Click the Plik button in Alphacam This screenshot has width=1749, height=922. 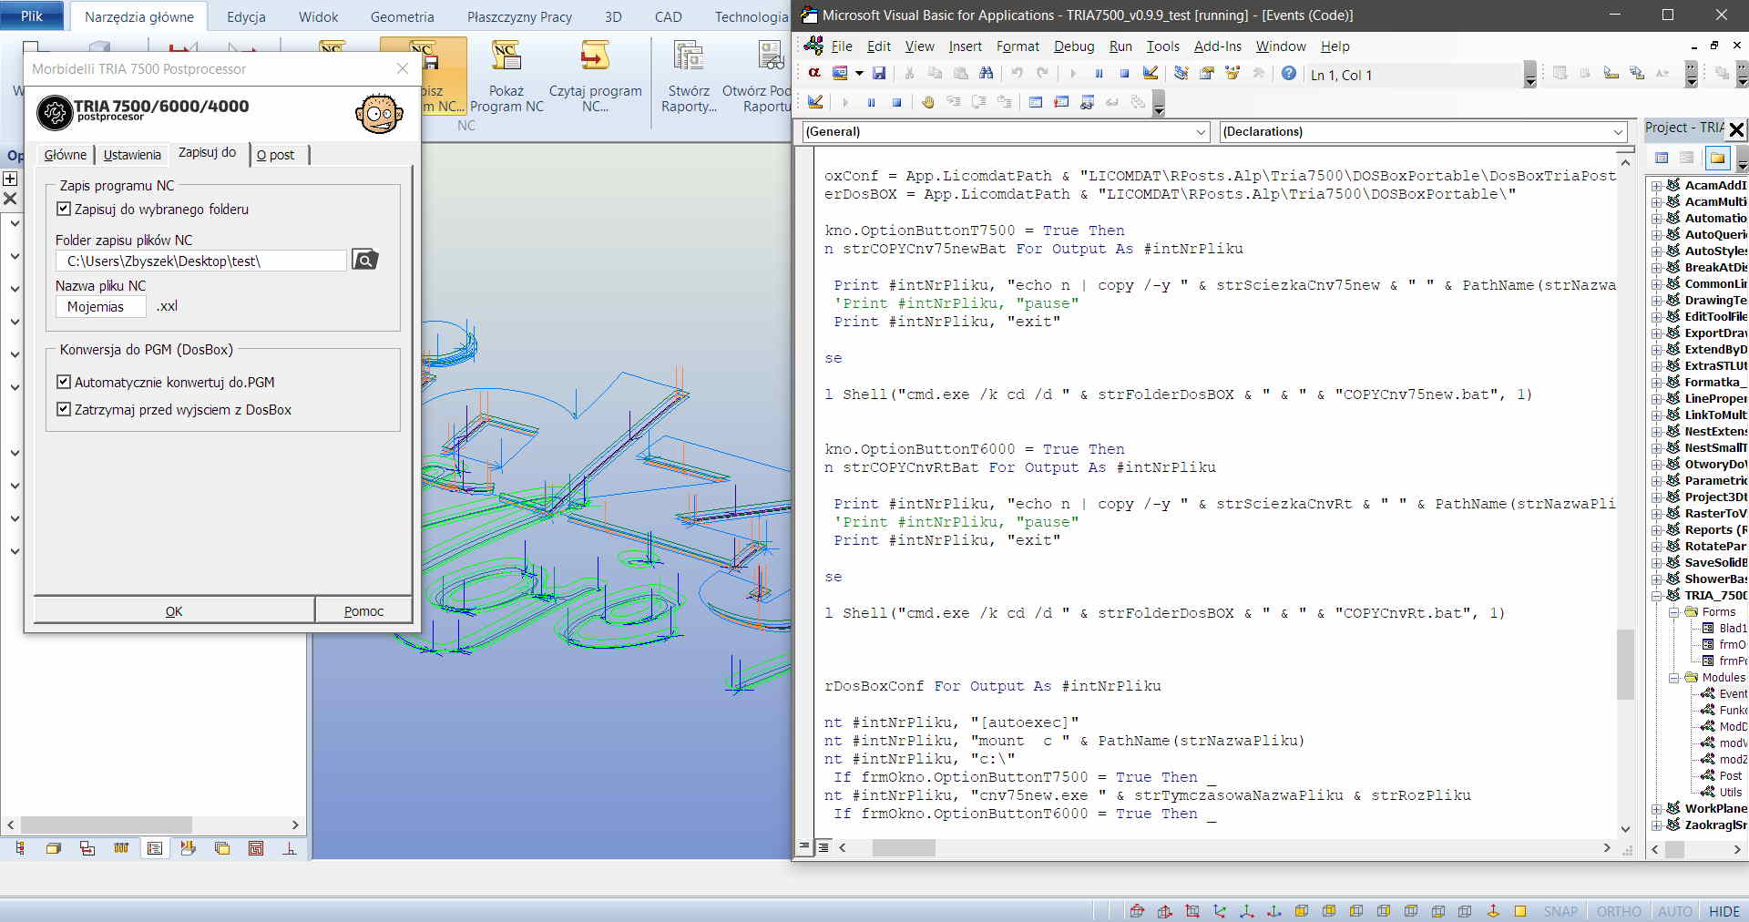point(32,15)
